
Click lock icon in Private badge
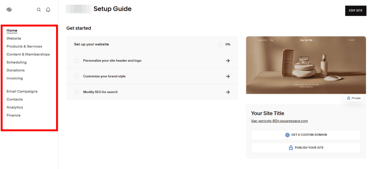[349, 98]
